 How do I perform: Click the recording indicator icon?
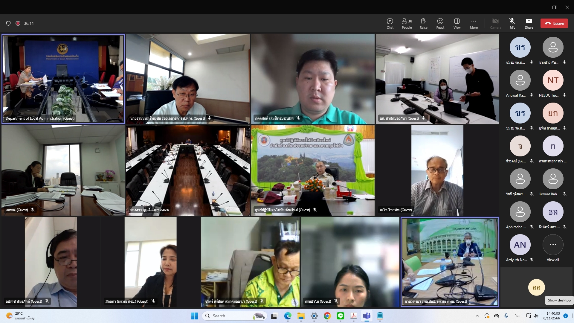18,23
